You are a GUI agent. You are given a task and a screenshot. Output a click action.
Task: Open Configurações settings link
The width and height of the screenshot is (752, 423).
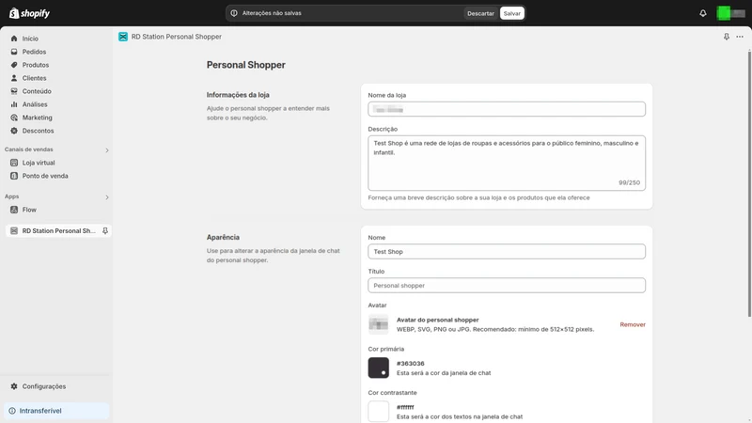pos(43,386)
